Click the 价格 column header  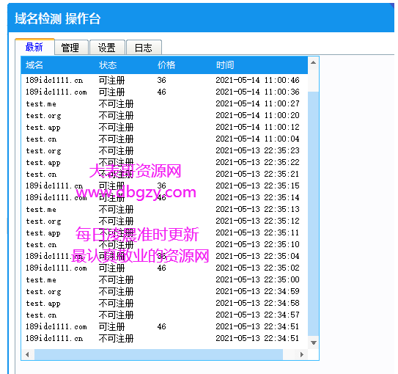click(166, 65)
